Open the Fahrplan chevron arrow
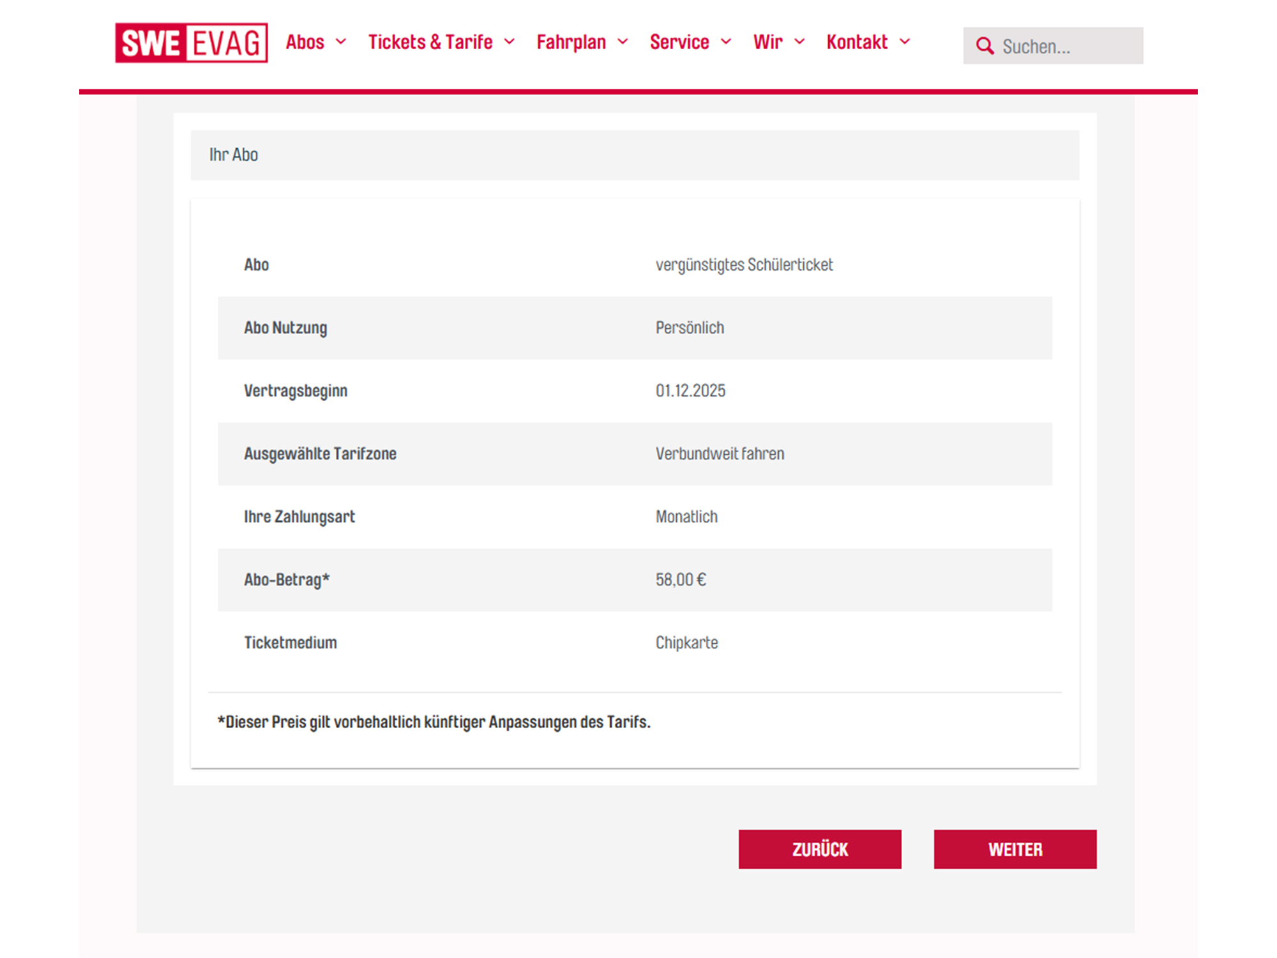1277x958 pixels. (x=623, y=42)
